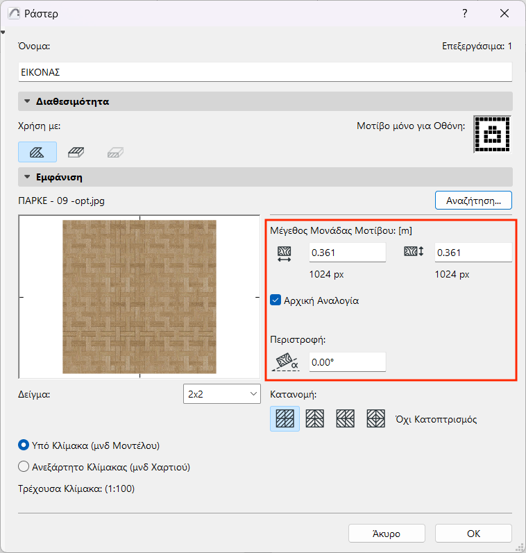Click the horizontal pattern size icon
526x553 pixels.
285,254
